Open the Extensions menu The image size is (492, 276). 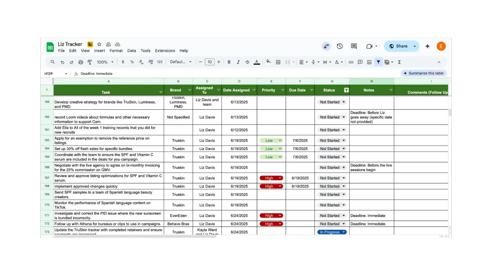[x=165, y=51]
